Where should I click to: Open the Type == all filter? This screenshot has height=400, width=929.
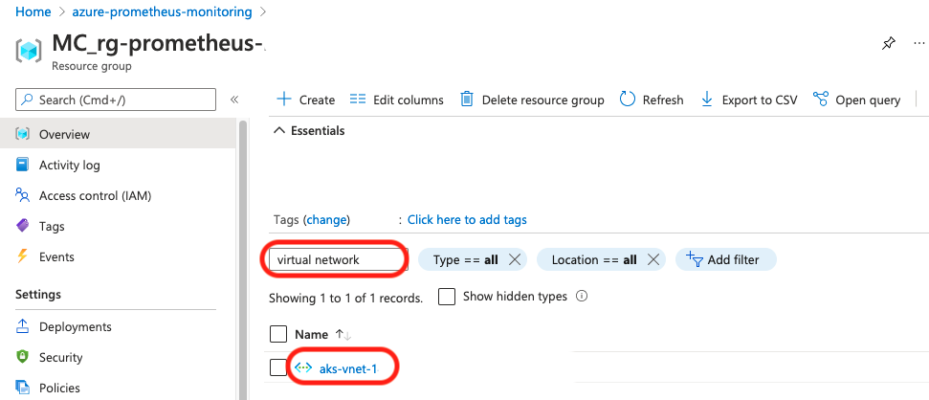465,259
